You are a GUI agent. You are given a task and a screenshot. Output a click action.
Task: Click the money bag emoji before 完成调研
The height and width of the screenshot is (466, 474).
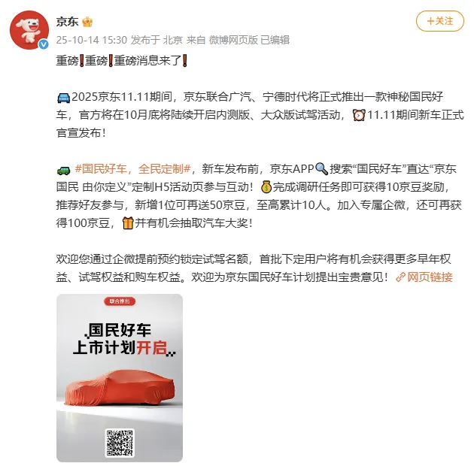266,187
